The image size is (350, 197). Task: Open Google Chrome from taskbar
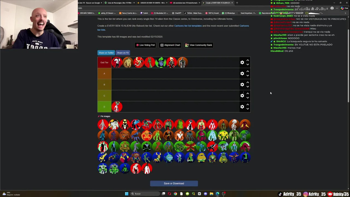click(175, 194)
